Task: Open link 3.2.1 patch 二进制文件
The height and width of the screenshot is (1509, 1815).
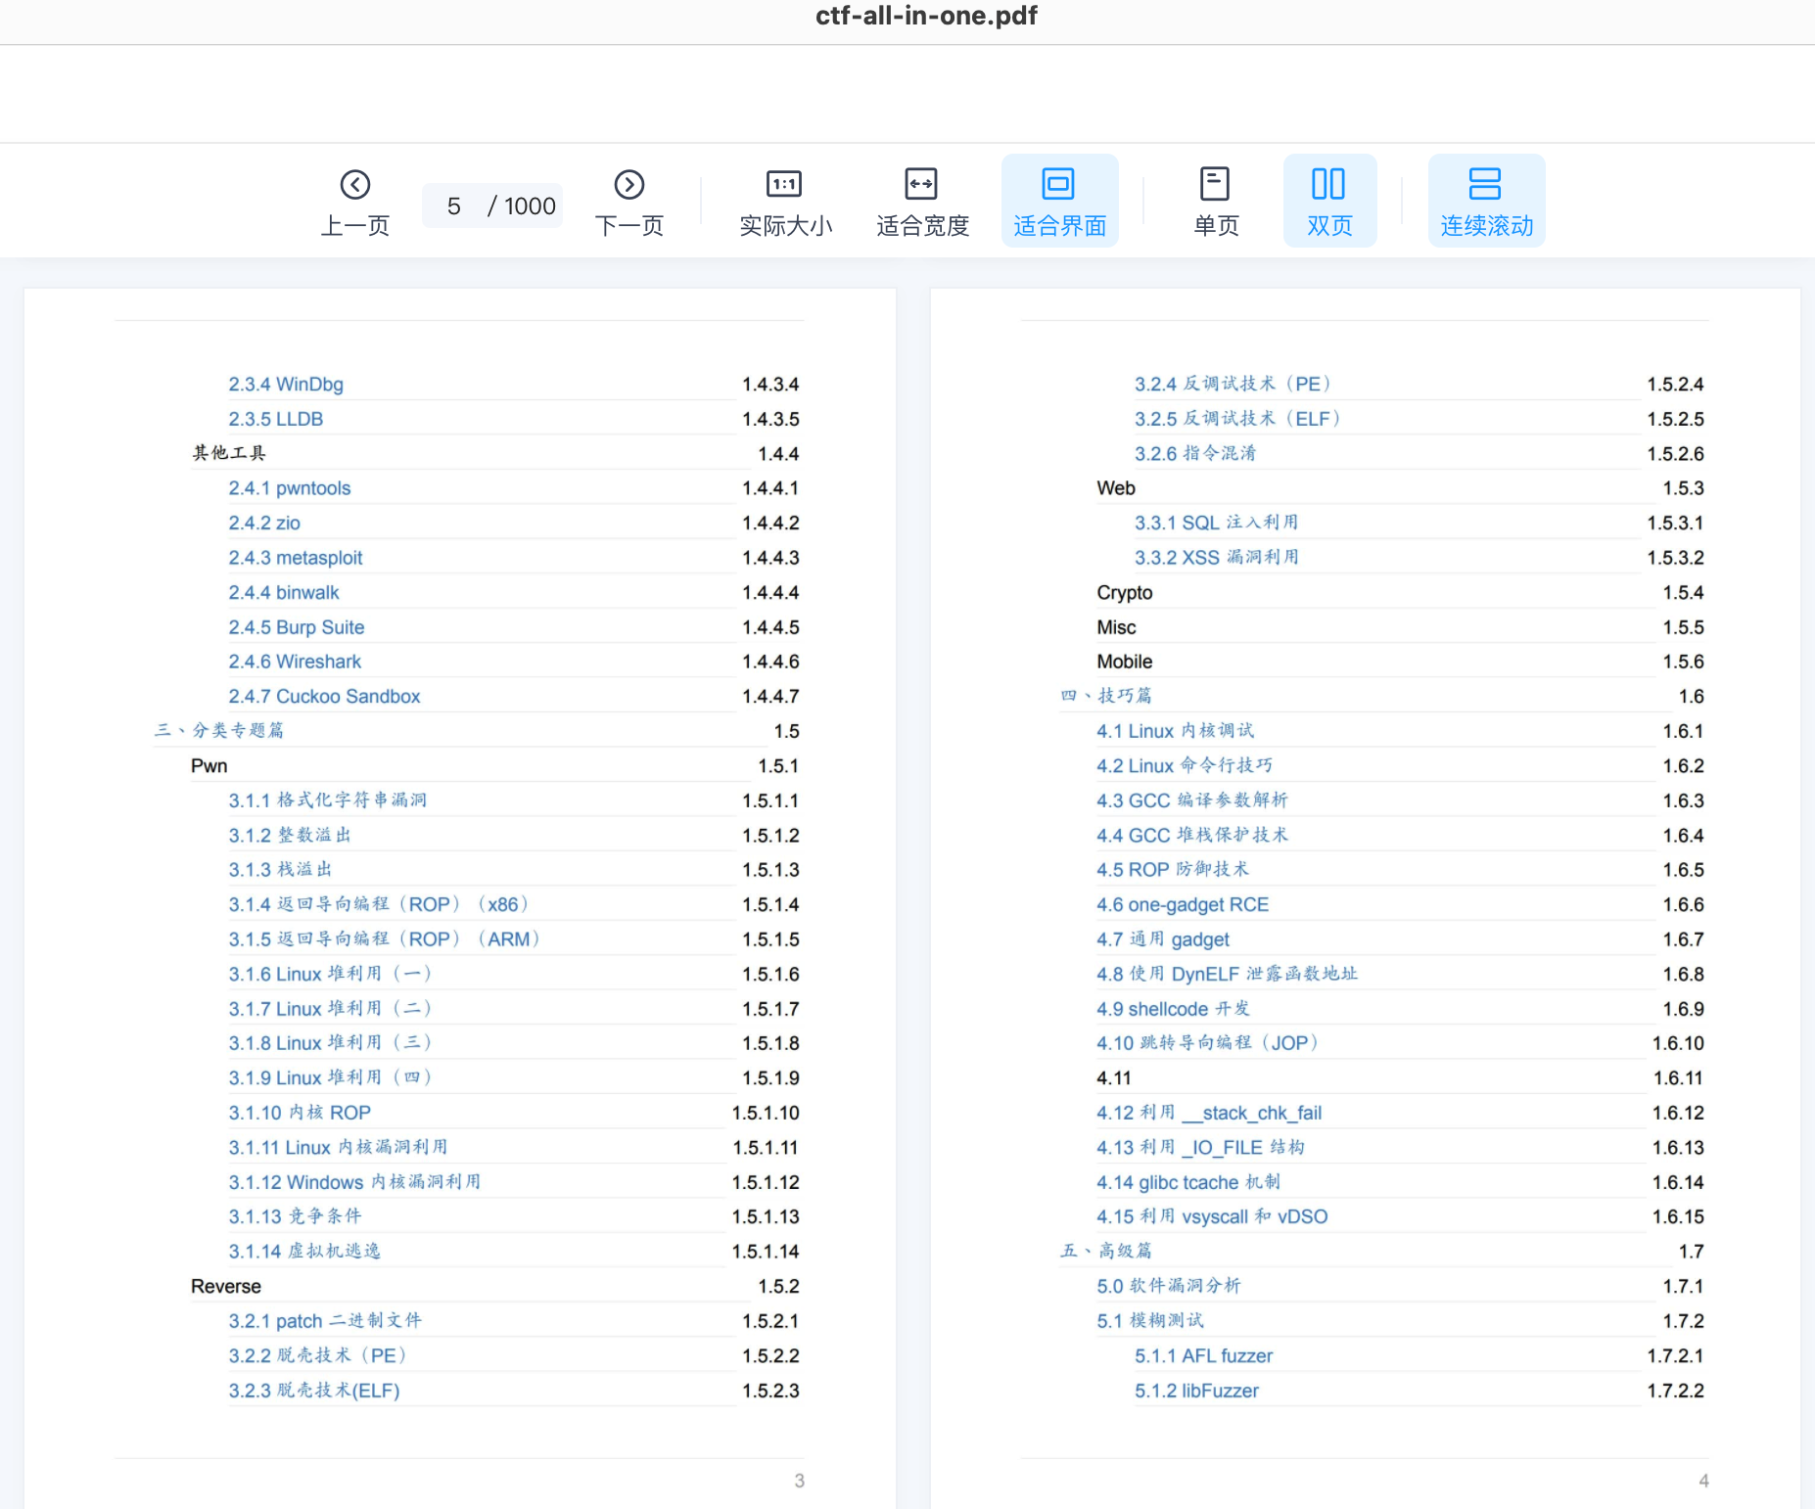Action: (325, 1321)
